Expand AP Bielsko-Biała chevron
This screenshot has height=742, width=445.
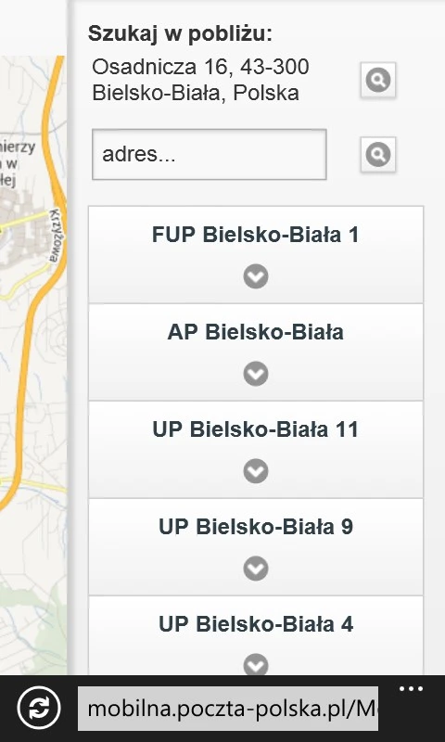256,374
